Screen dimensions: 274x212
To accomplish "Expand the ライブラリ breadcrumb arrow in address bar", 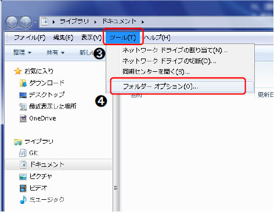I will tap(95, 22).
